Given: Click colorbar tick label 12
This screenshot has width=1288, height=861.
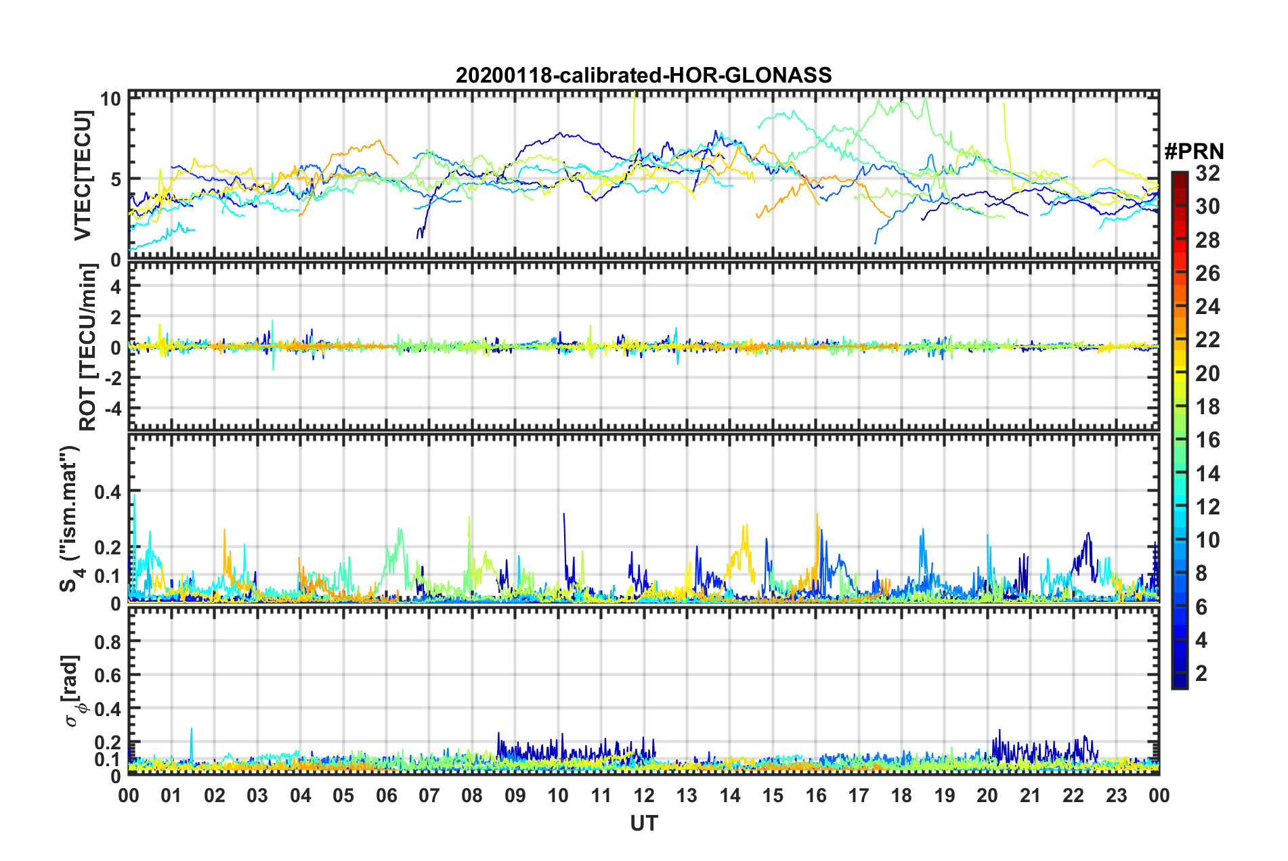Looking at the screenshot, I should click(1207, 507).
